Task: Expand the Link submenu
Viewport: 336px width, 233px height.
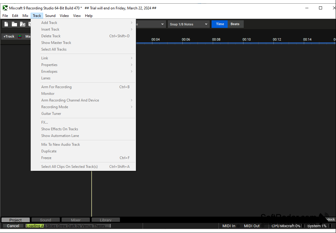Action: click(83, 58)
